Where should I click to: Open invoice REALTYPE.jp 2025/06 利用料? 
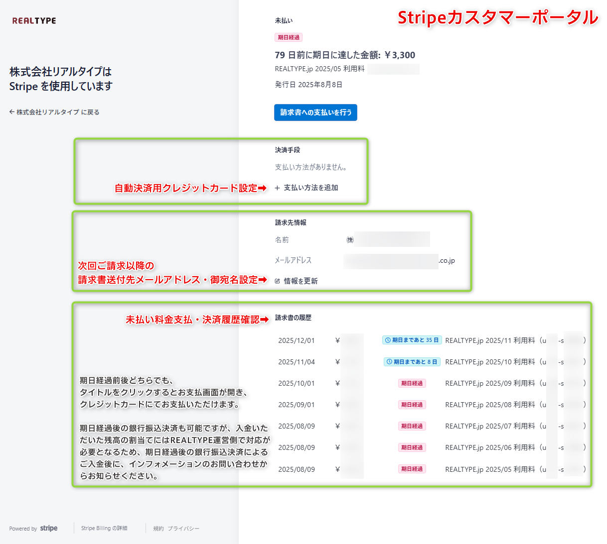(490, 447)
